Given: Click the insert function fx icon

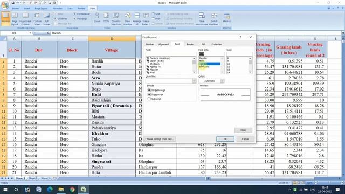Looking at the screenshot, I should [48, 33].
